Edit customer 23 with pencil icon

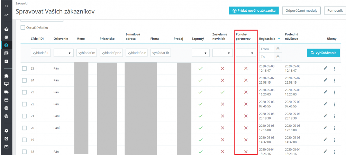pos(326,92)
